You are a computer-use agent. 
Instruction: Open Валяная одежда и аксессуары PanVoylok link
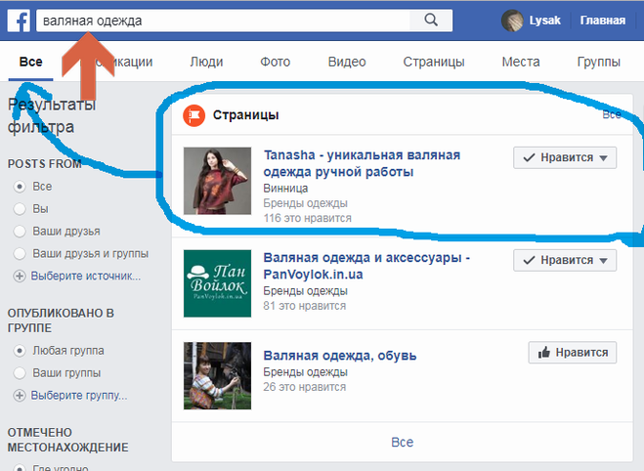pyautogui.click(x=366, y=266)
